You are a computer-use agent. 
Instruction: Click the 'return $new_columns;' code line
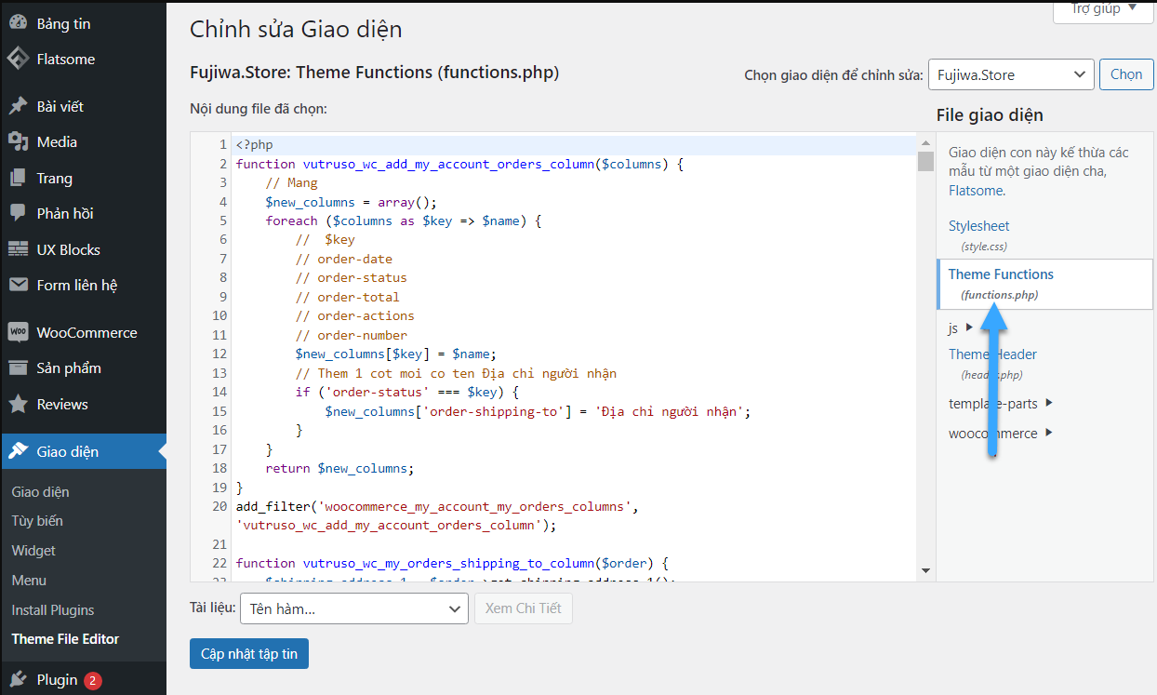pos(339,468)
